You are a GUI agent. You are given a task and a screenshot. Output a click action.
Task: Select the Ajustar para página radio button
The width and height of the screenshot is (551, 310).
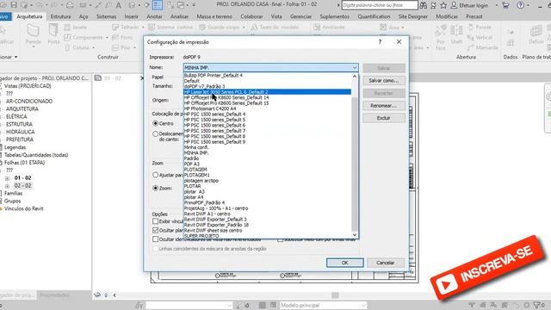coord(155,175)
